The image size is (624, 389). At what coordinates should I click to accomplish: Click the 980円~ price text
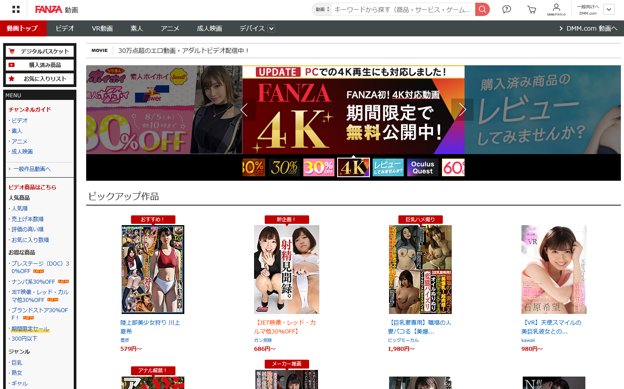point(532,349)
